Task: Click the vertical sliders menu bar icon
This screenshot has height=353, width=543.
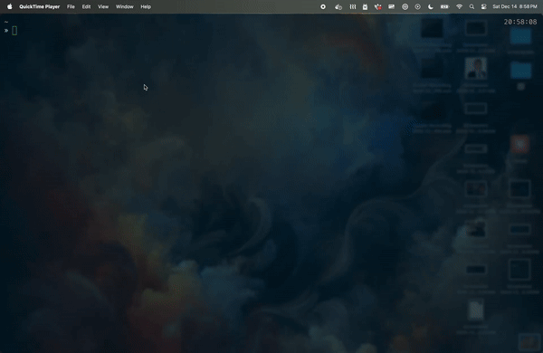Action: pyautogui.click(x=353, y=6)
